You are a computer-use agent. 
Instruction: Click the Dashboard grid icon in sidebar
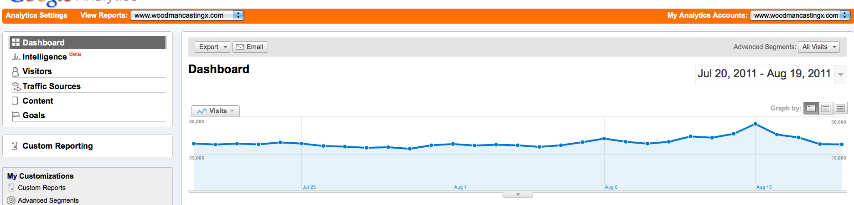tap(16, 42)
